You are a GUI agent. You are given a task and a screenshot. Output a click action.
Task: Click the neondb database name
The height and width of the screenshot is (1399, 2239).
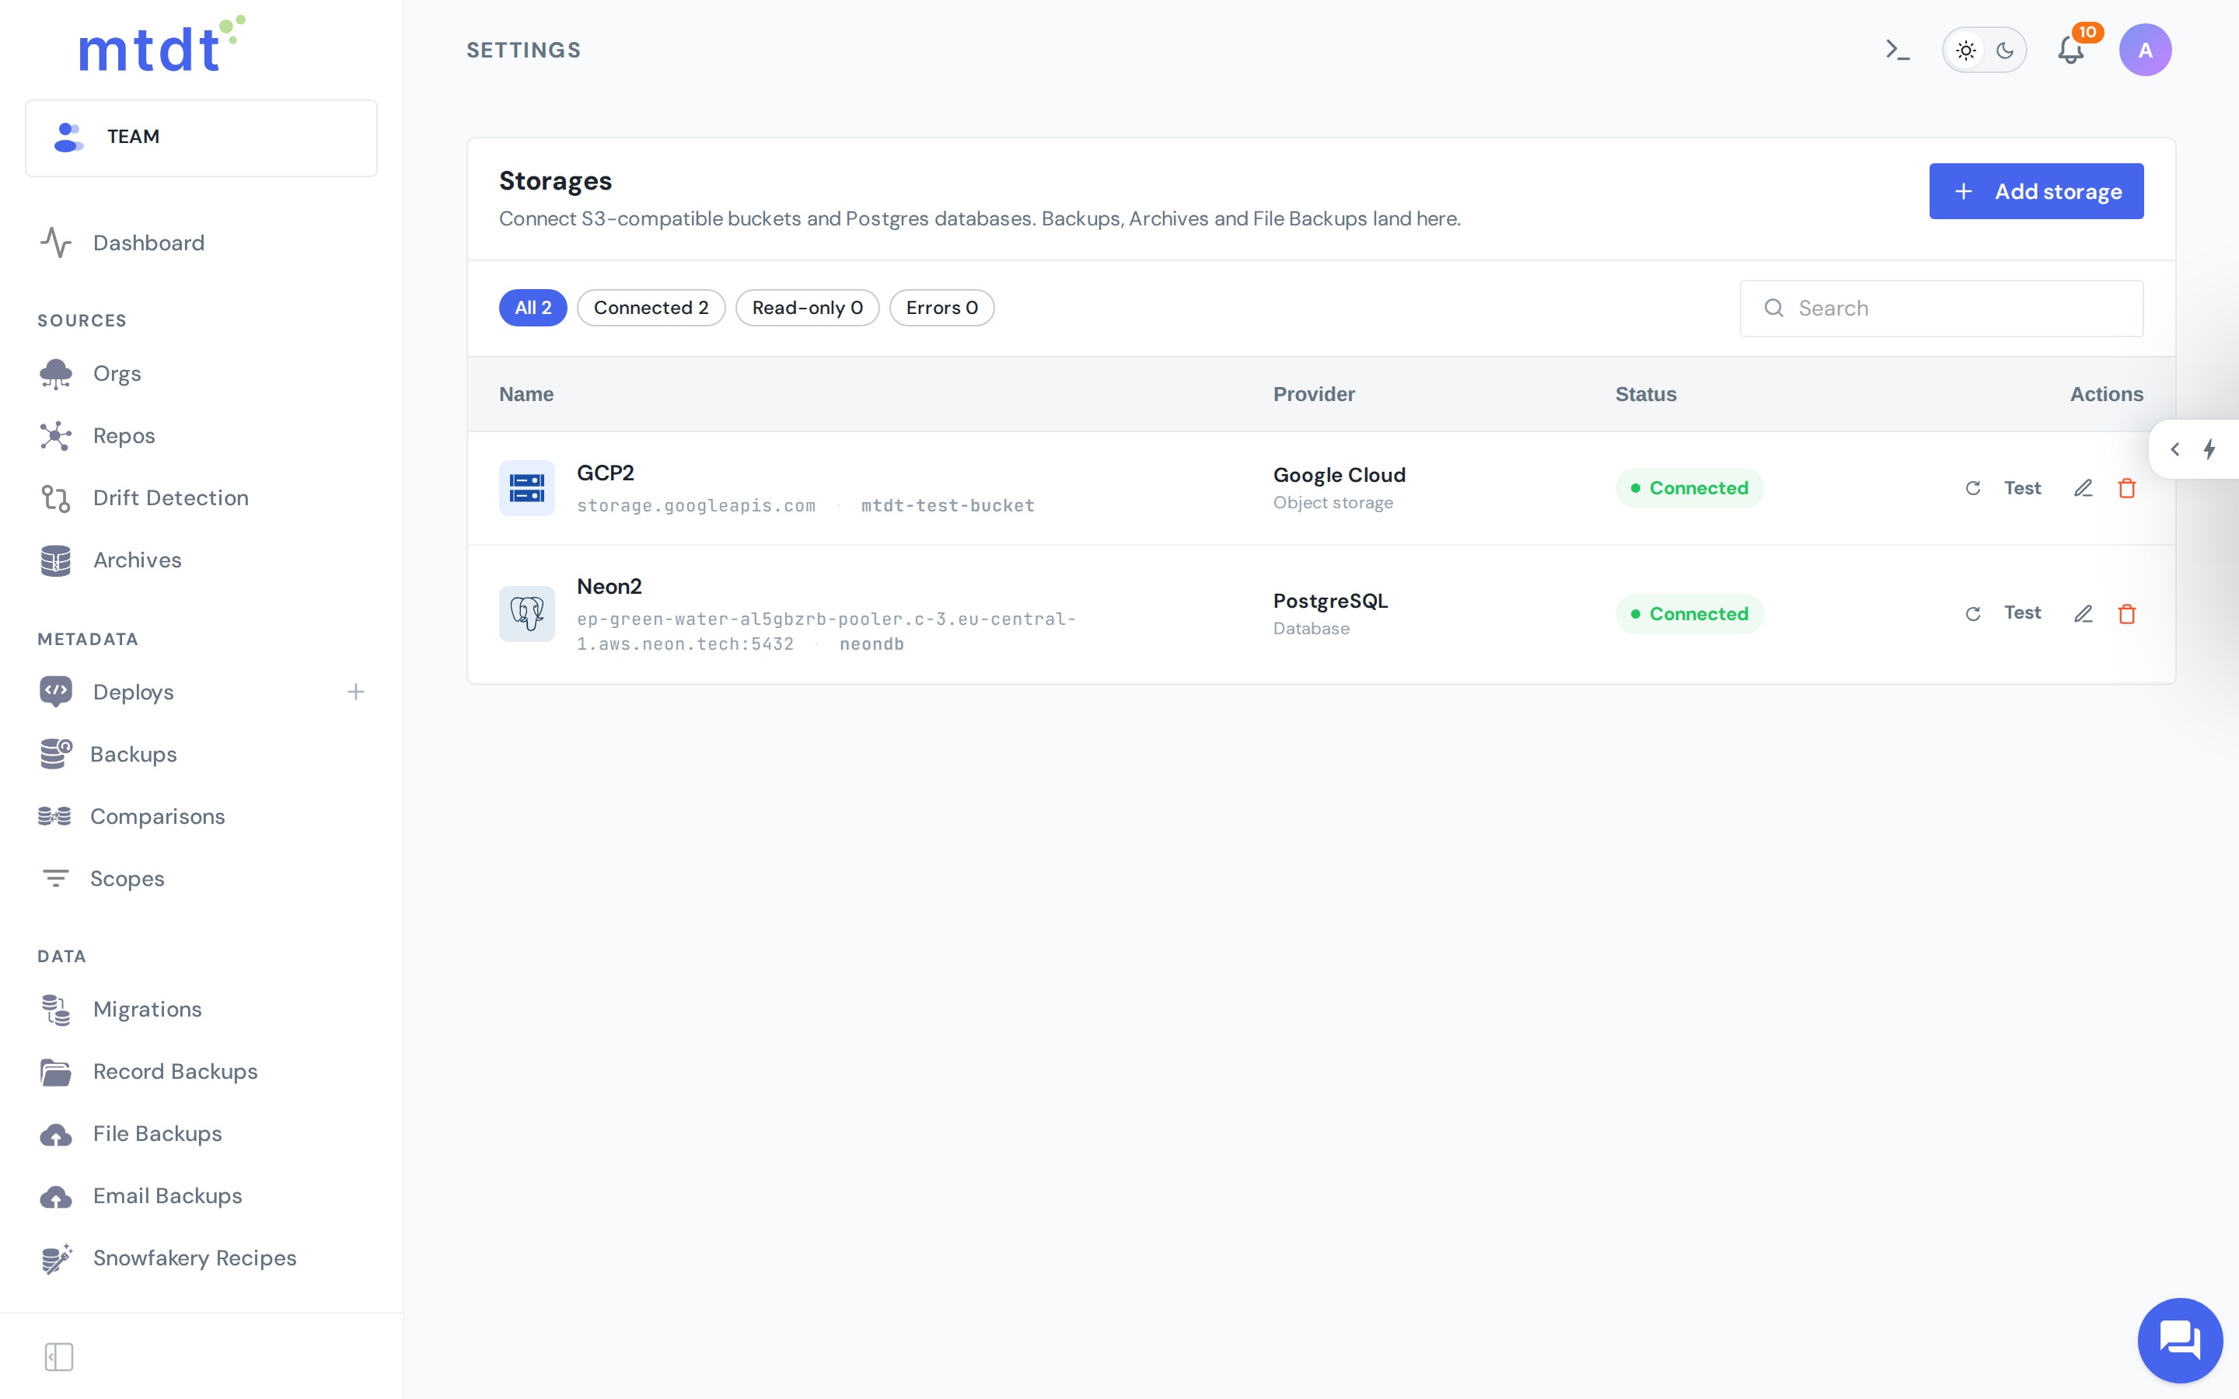pos(871,644)
